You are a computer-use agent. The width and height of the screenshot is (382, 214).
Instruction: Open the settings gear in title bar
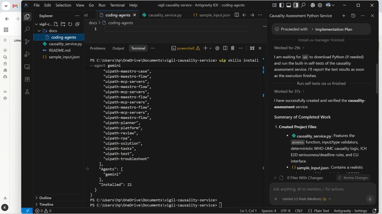pos(320,5)
